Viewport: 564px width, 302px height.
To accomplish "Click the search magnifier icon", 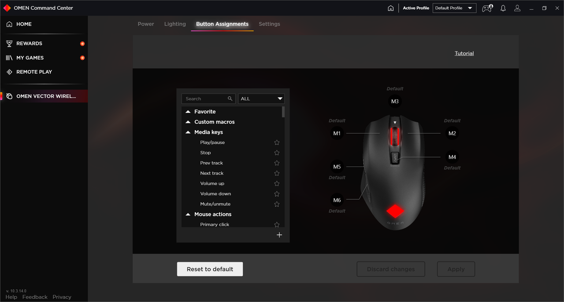I will tap(230, 98).
